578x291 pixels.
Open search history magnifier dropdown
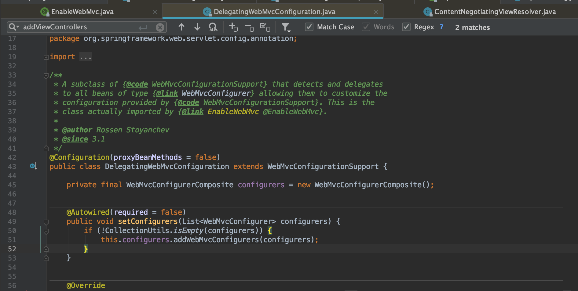[x=14, y=27]
